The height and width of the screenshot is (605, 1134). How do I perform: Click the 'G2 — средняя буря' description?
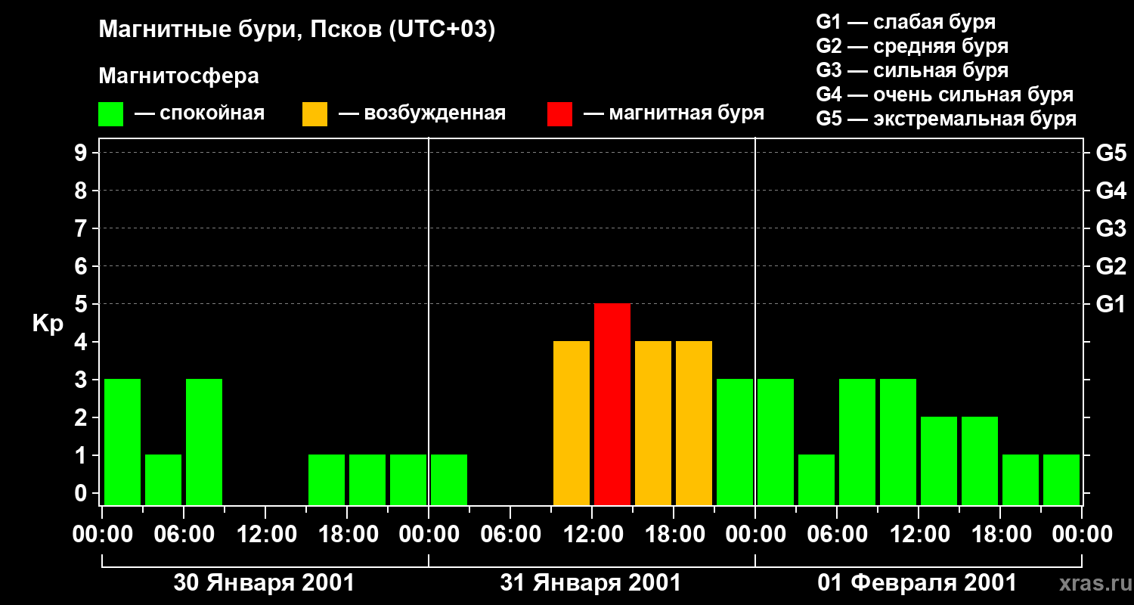tap(912, 46)
